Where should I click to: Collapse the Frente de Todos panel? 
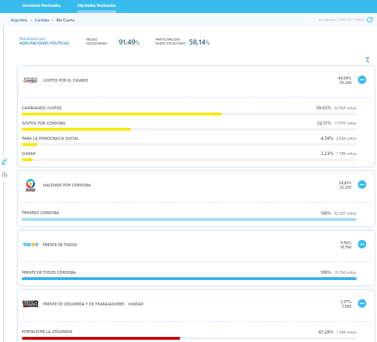coord(362,245)
